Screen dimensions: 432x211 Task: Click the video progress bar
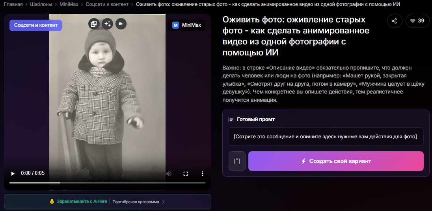pyautogui.click(x=108, y=182)
